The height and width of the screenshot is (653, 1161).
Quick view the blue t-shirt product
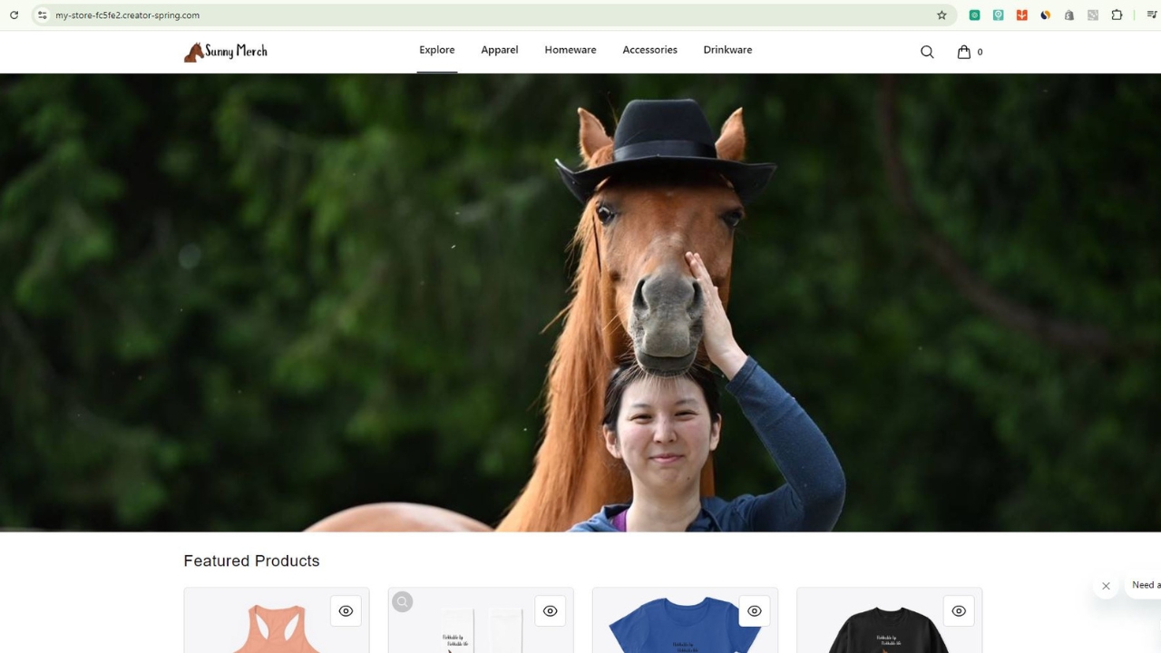point(754,611)
